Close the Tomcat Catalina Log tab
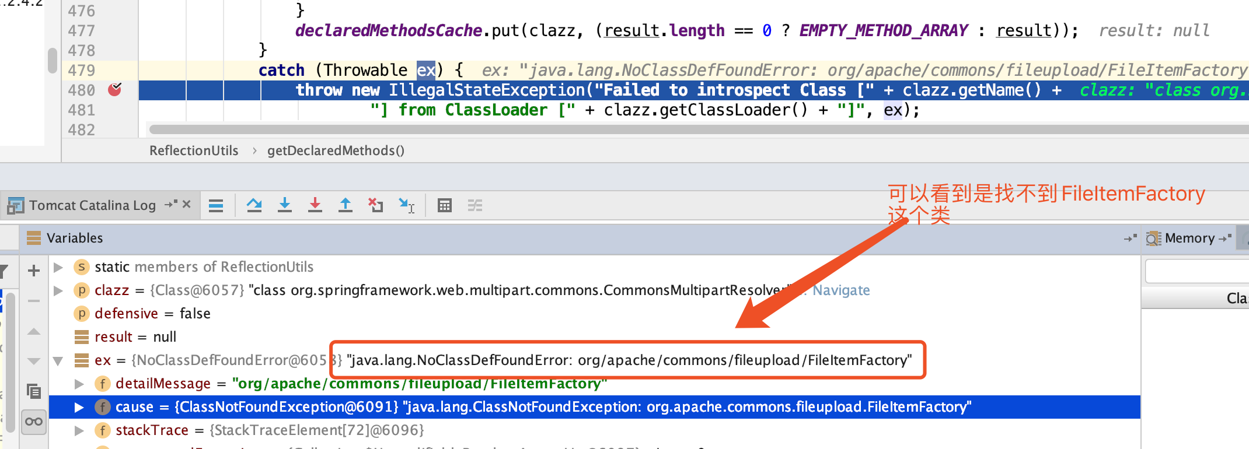The height and width of the screenshot is (449, 1249). pos(187,204)
